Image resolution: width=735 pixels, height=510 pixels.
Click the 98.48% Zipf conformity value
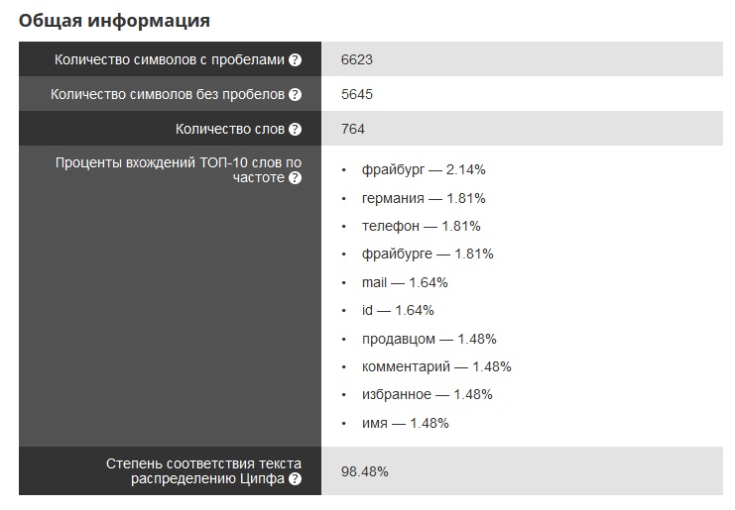click(x=365, y=471)
